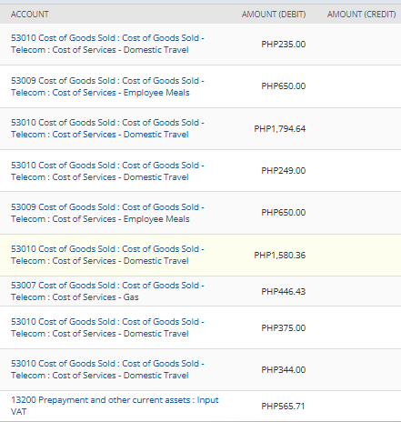Viewport: 401px width, 422px height.
Task: Open the Domestic Travel account with PHP249.00 debit
Action: pyautogui.click(x=107, y=171)
